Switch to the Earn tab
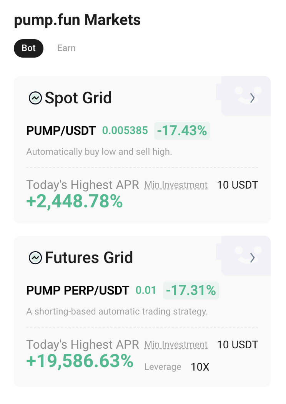 coord(66,48)
